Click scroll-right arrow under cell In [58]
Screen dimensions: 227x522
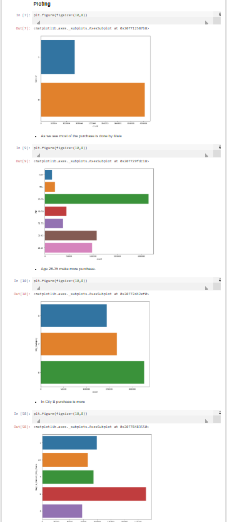(207, 421)
